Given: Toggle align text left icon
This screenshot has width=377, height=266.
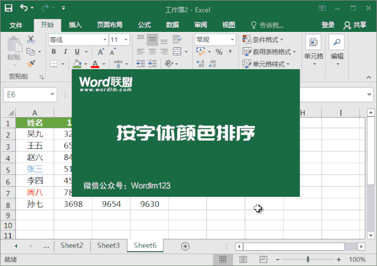Looking at the screenshot, I should (x=140, y=51).
